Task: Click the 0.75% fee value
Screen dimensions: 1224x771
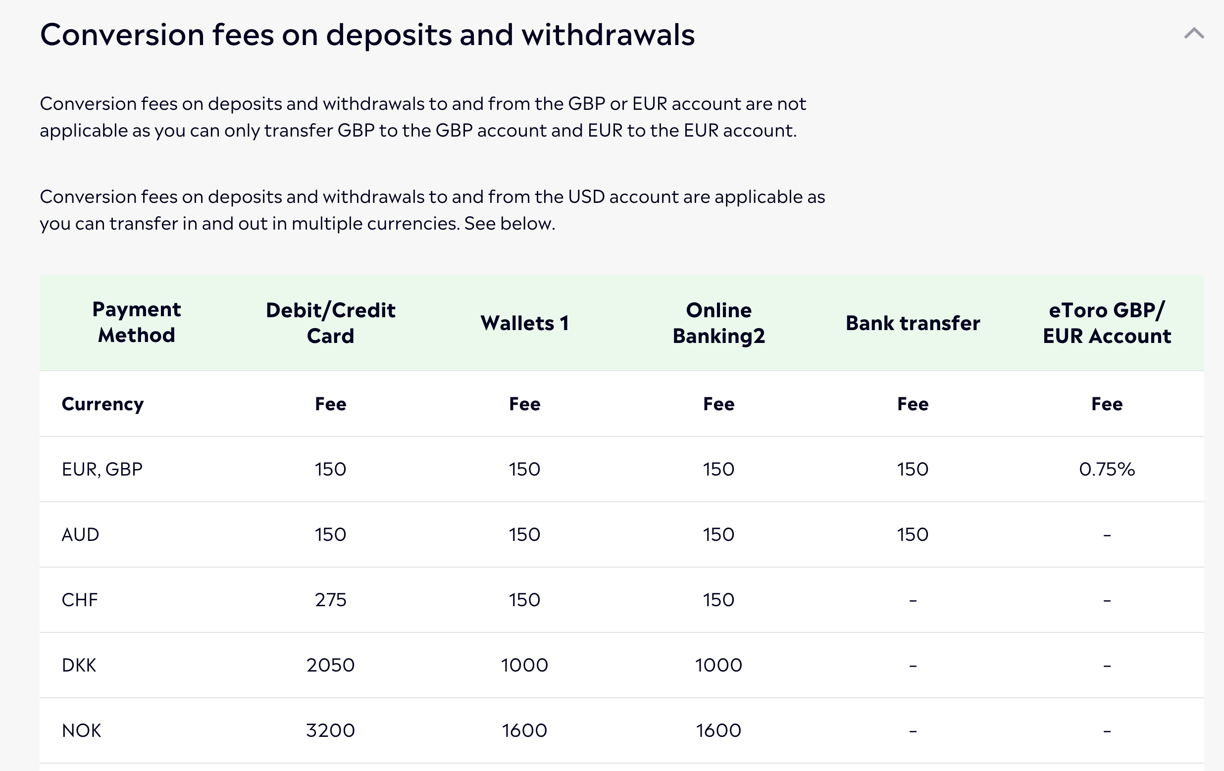Action: pyautogui.click(x=1107, y=469)
